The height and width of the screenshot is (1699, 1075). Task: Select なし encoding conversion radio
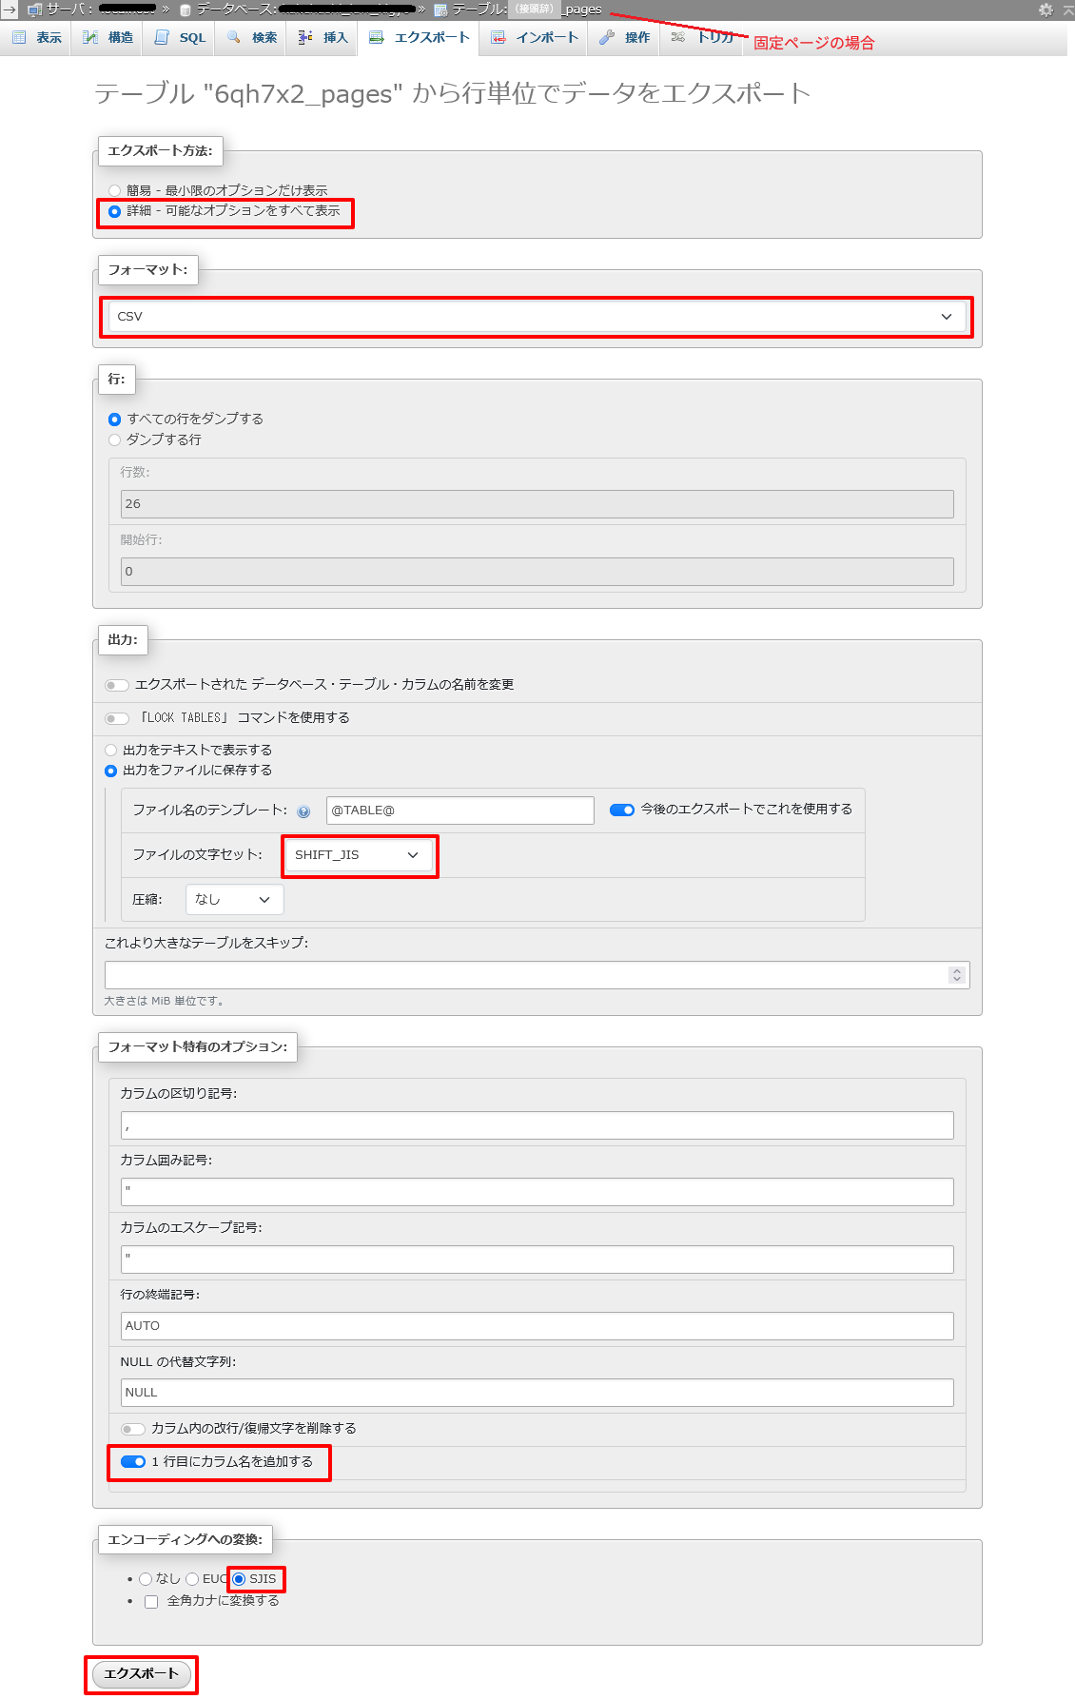tap(146, 1579)
